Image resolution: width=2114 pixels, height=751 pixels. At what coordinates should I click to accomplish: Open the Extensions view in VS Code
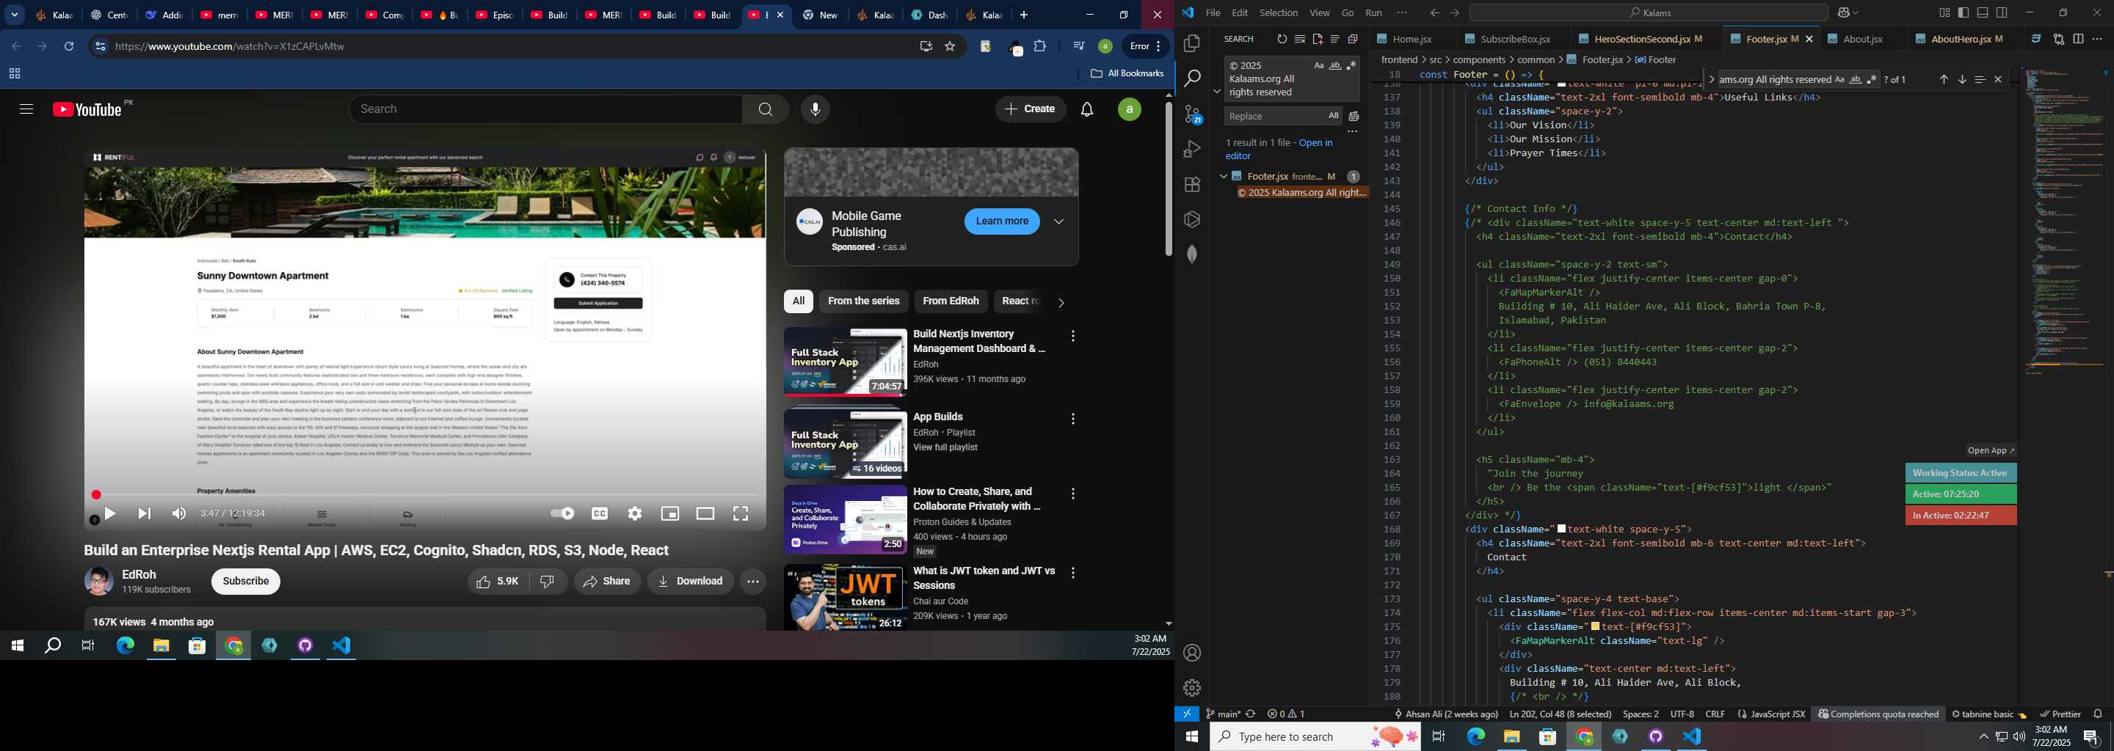point(1191,185)
